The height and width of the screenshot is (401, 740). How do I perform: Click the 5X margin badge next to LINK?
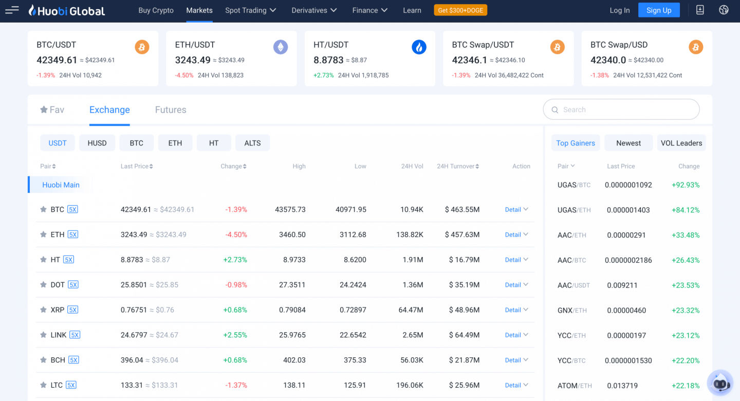point(75,335)
